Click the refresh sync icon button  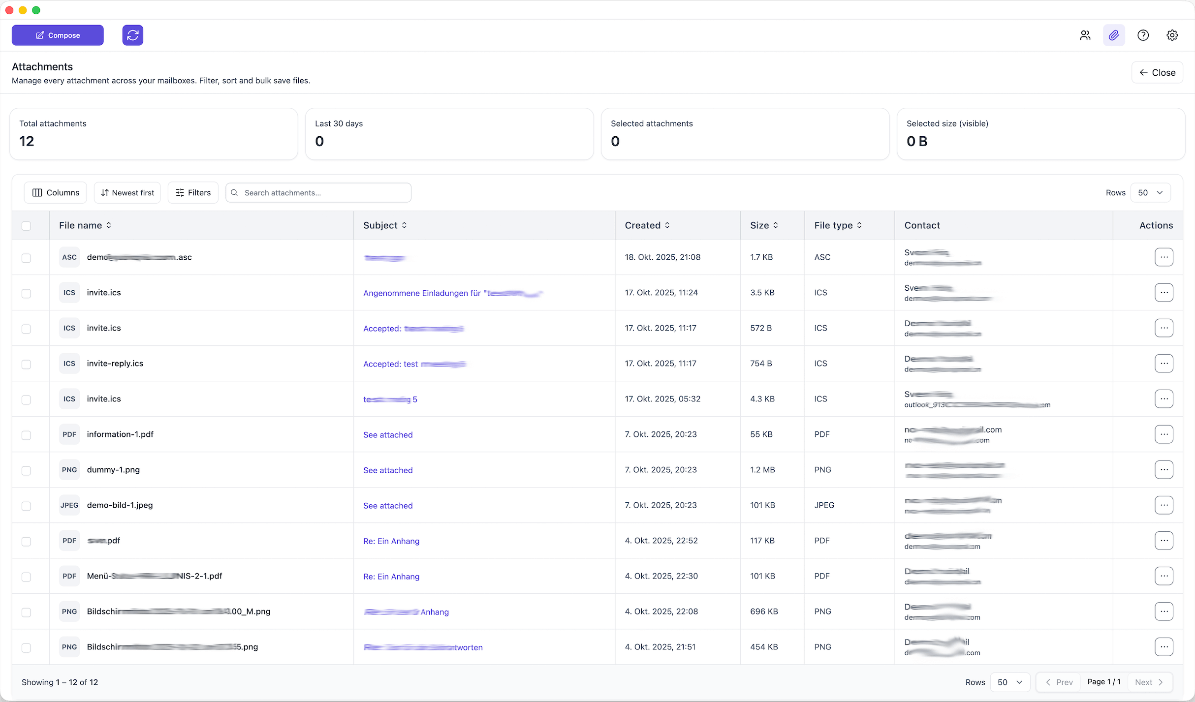coord(132,35)
